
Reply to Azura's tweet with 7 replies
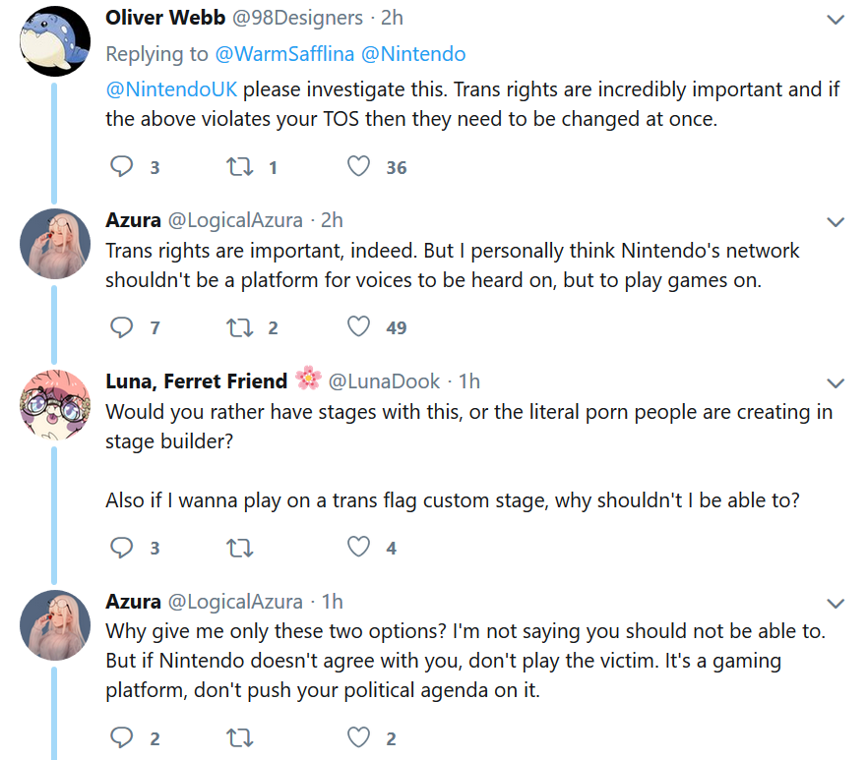[x=122, y=327]
